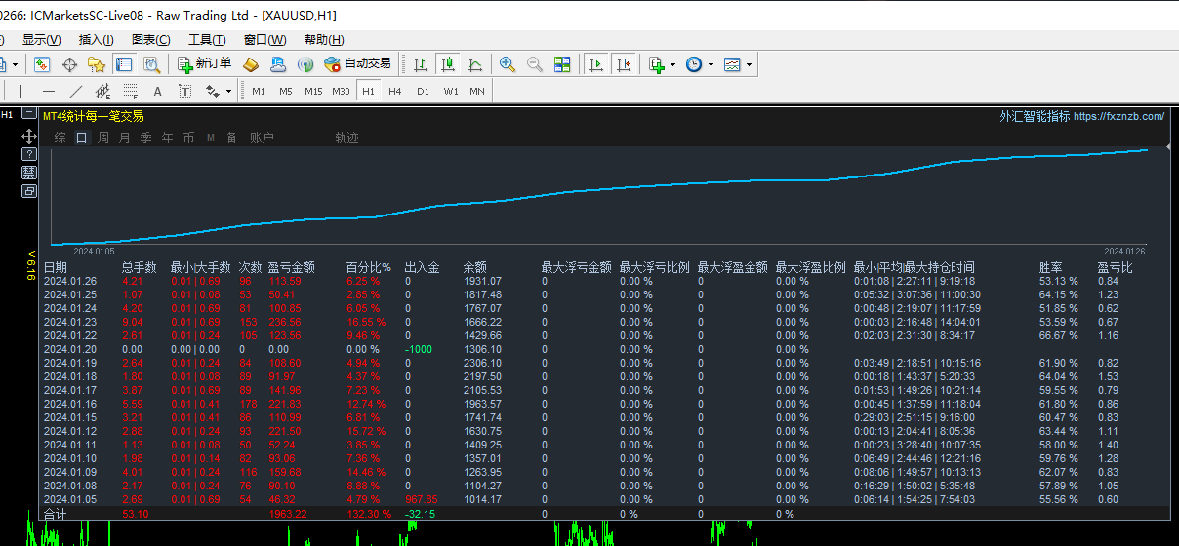Toggle 自动交易 auto trading
The width and height of the screenshot is (1179, 546).
pos(357,64)
